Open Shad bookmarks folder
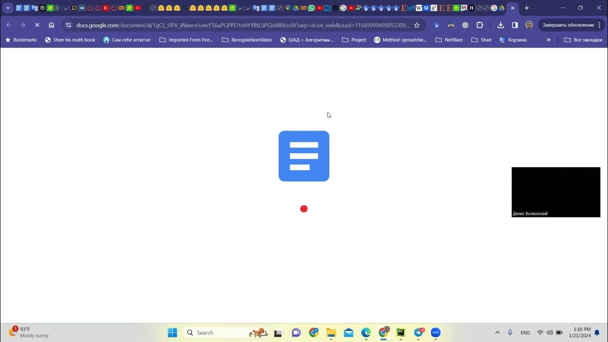This screenshot has width=608, height=342. coord(481,40)
